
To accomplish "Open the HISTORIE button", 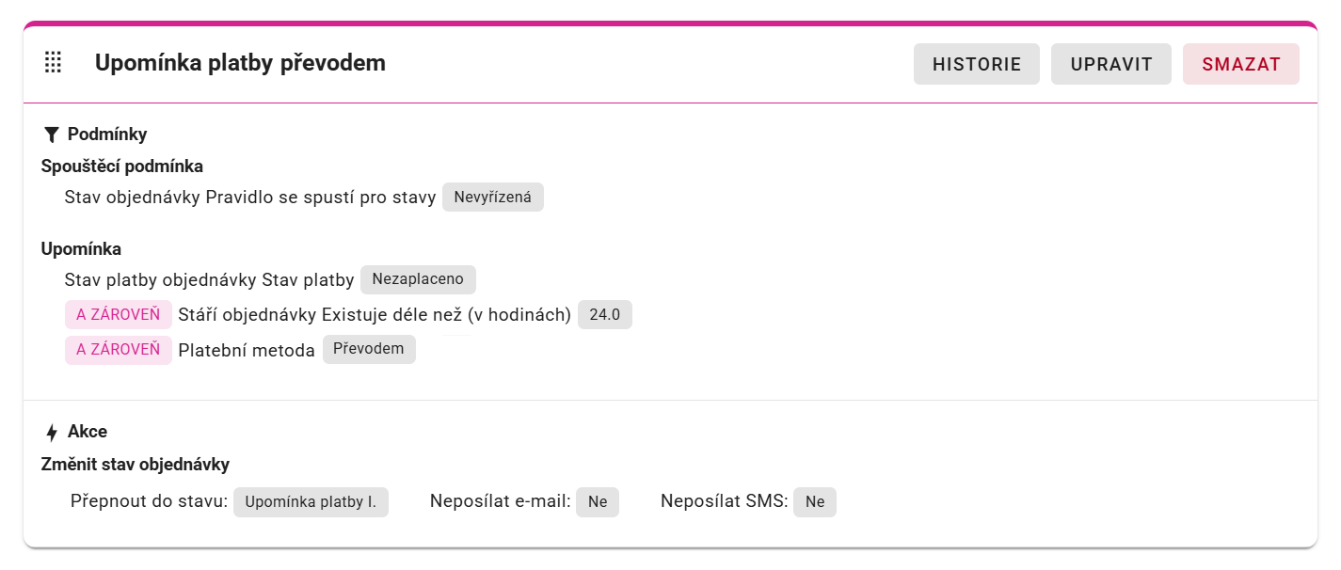I will pyautogui.click(x=977, y=64).
